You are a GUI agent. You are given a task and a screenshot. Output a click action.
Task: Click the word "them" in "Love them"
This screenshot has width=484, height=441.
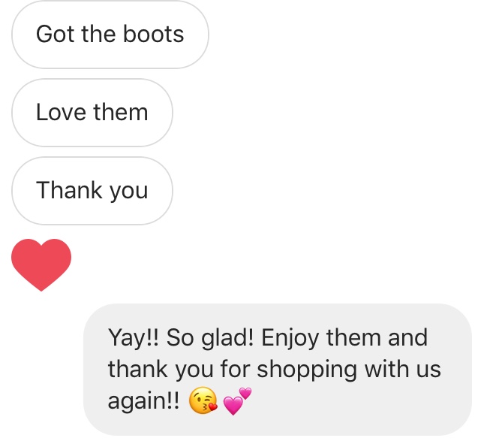tap(121, 112)
